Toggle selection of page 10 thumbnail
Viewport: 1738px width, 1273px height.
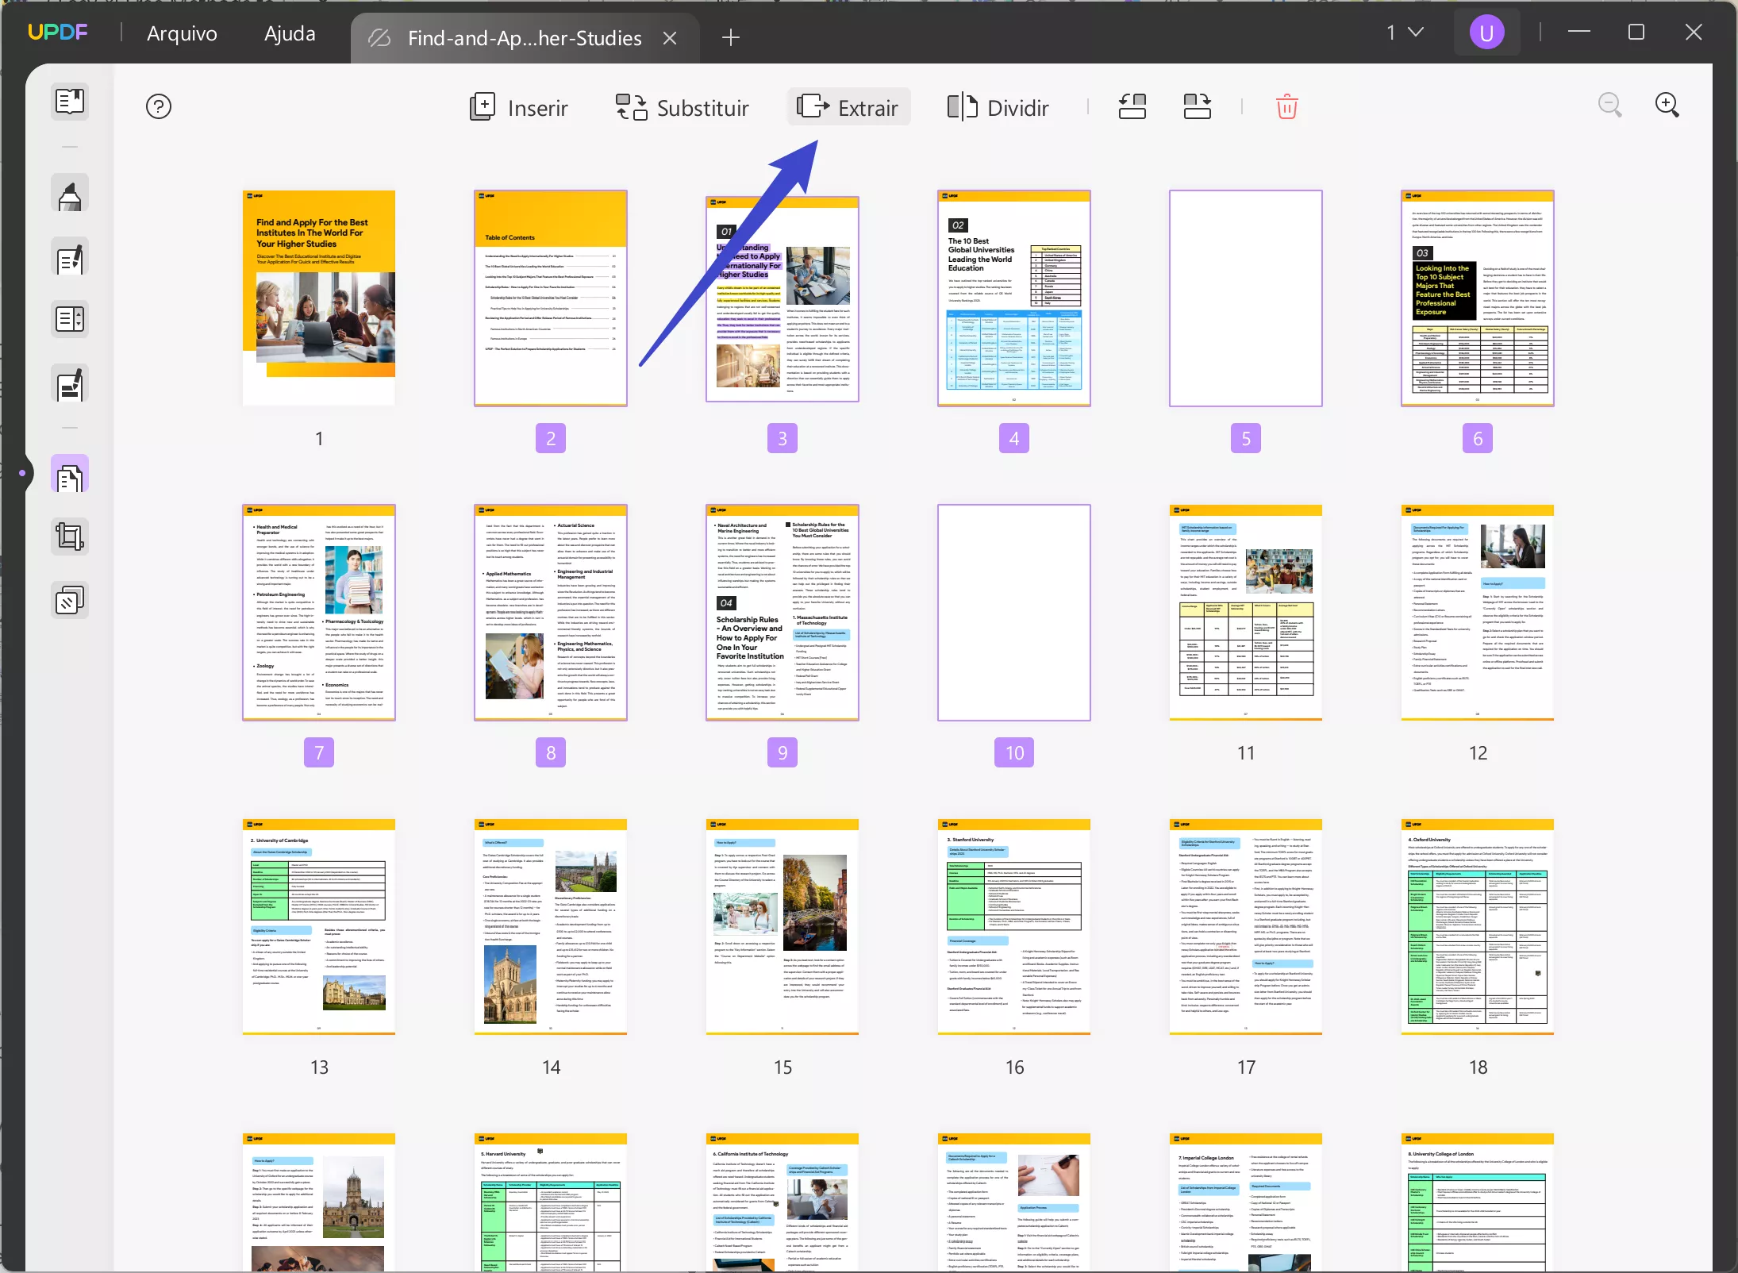[x=1013, y=613]
